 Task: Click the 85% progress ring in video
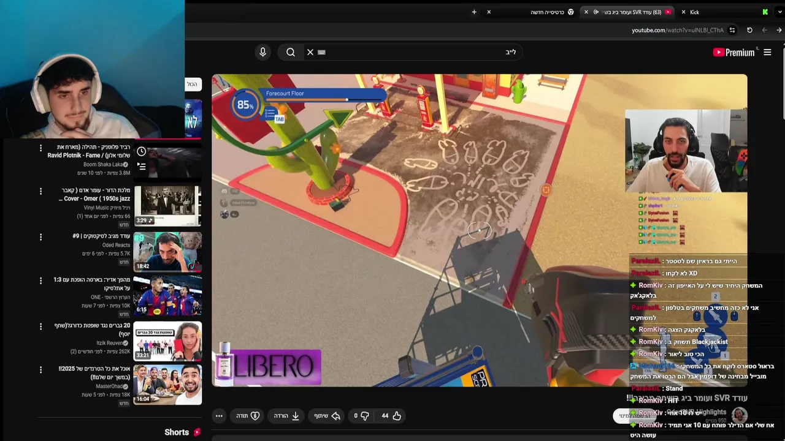click(x=245, y=105)
